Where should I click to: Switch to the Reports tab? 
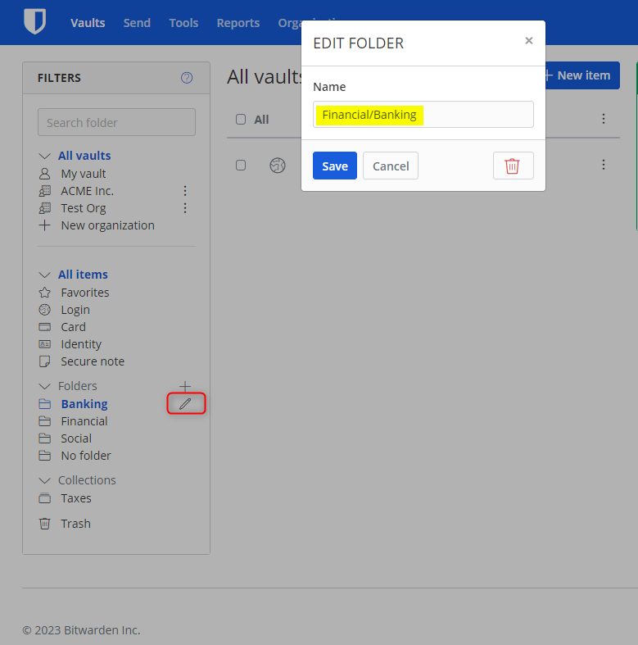pyautogui.click(x=238, y=23)
